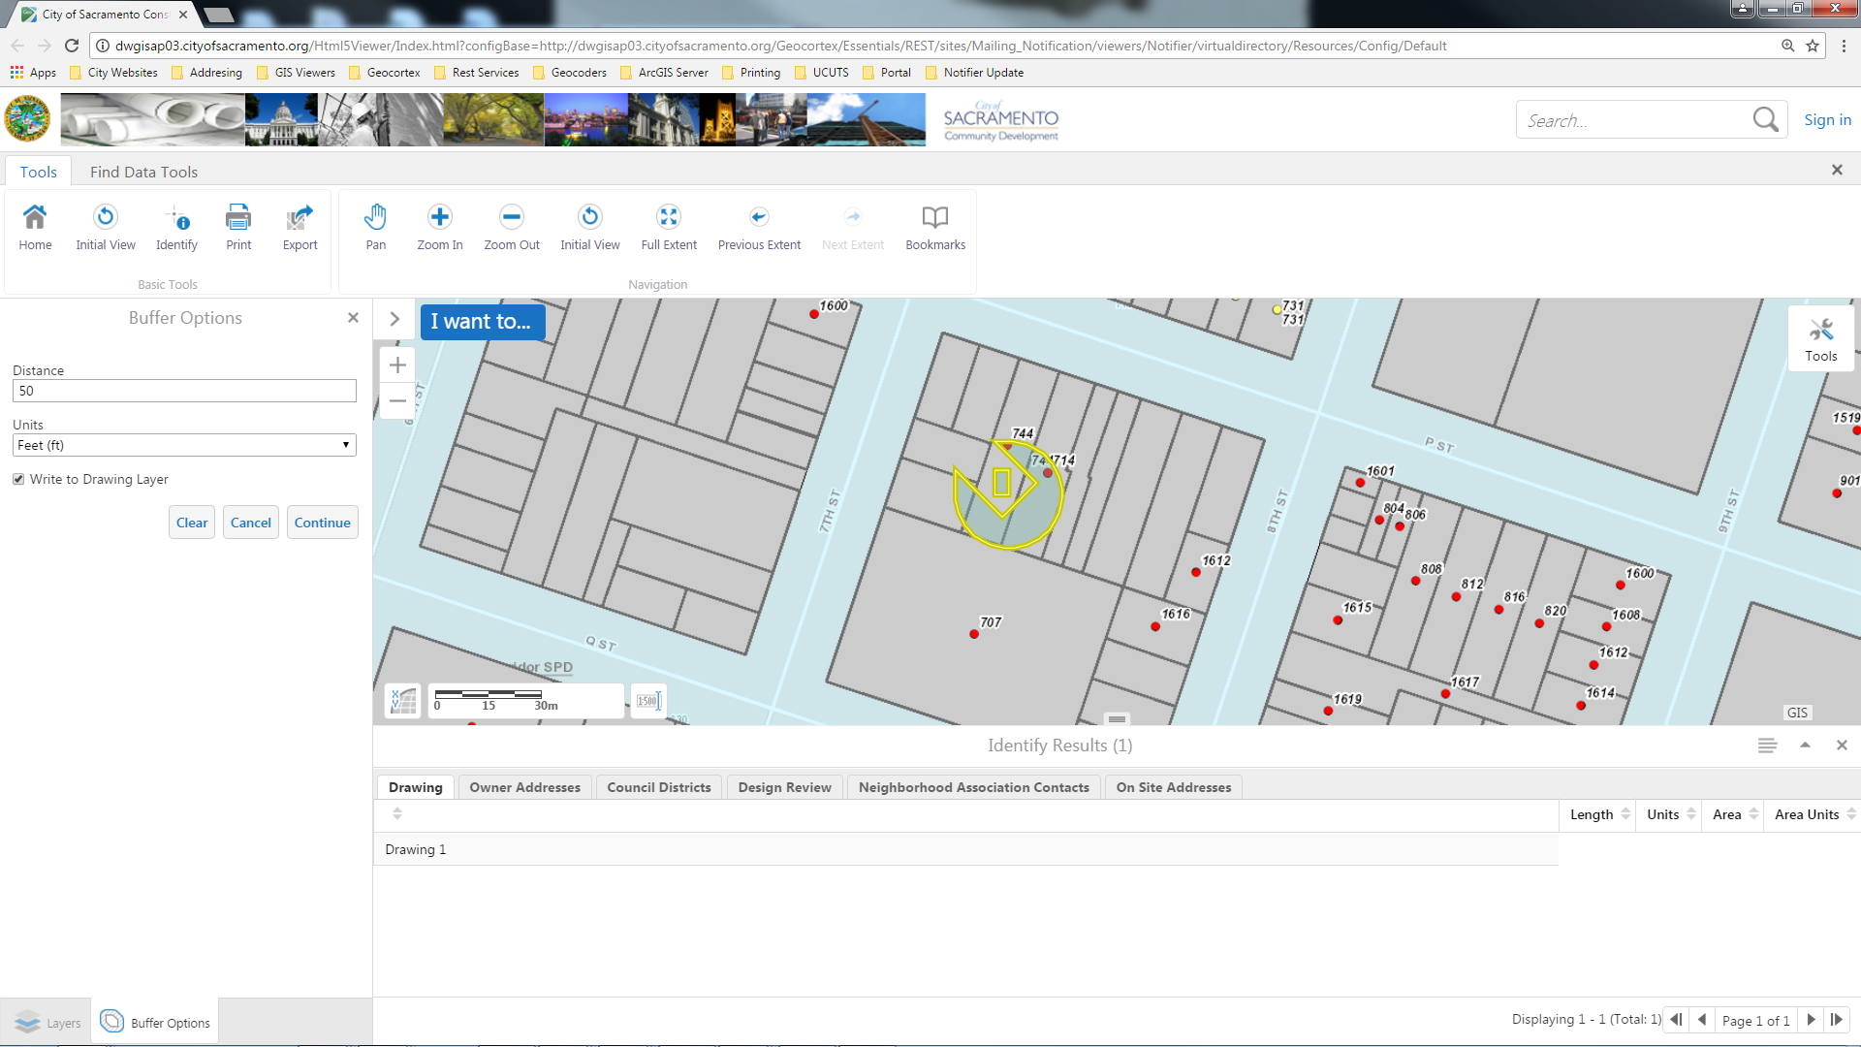Select Neighborhood Association Contacts tab
The height and width of the screenshot is (1047, 1861).
point(974,787)
